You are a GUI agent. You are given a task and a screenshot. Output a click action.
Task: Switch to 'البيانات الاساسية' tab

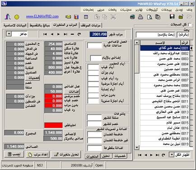point(15,25)
